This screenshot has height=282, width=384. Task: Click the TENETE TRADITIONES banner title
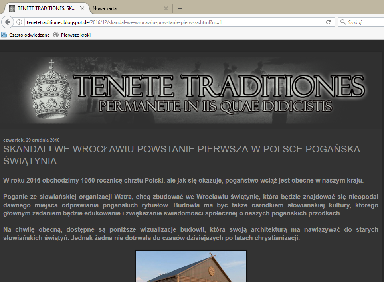pyautogui.click(x=219, y=86)
